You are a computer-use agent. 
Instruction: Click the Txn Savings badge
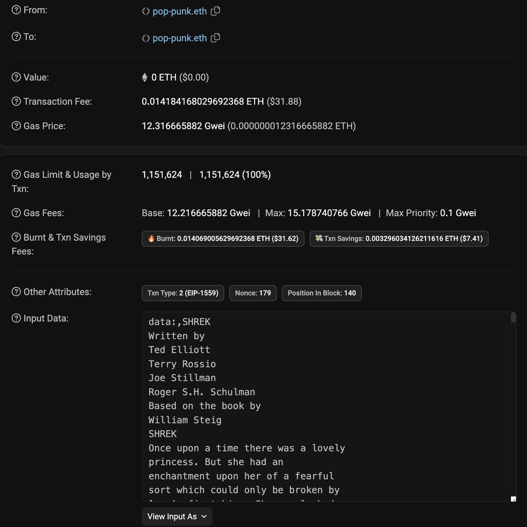pos(399,238)
